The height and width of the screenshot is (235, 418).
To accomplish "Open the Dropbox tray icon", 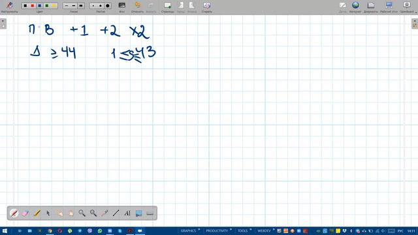I will click(344, 231).
